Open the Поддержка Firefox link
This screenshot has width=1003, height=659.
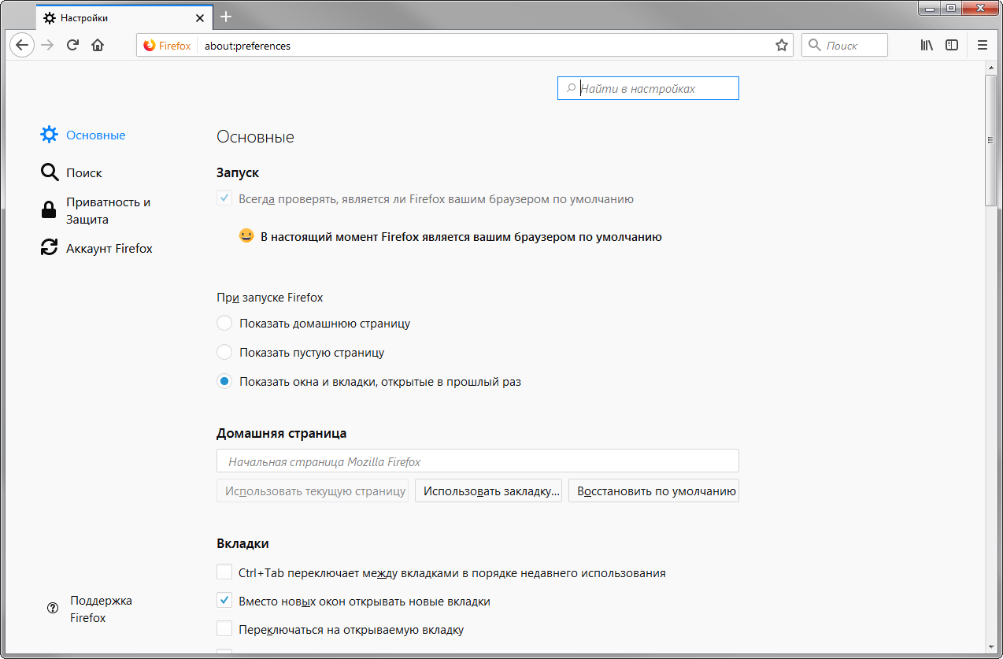pos(101,609)
